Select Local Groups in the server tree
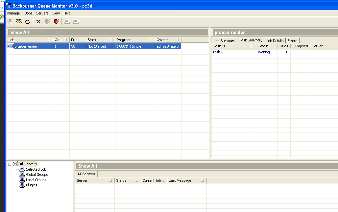This screenshot has width=338, height=212. tap(36, 180)
